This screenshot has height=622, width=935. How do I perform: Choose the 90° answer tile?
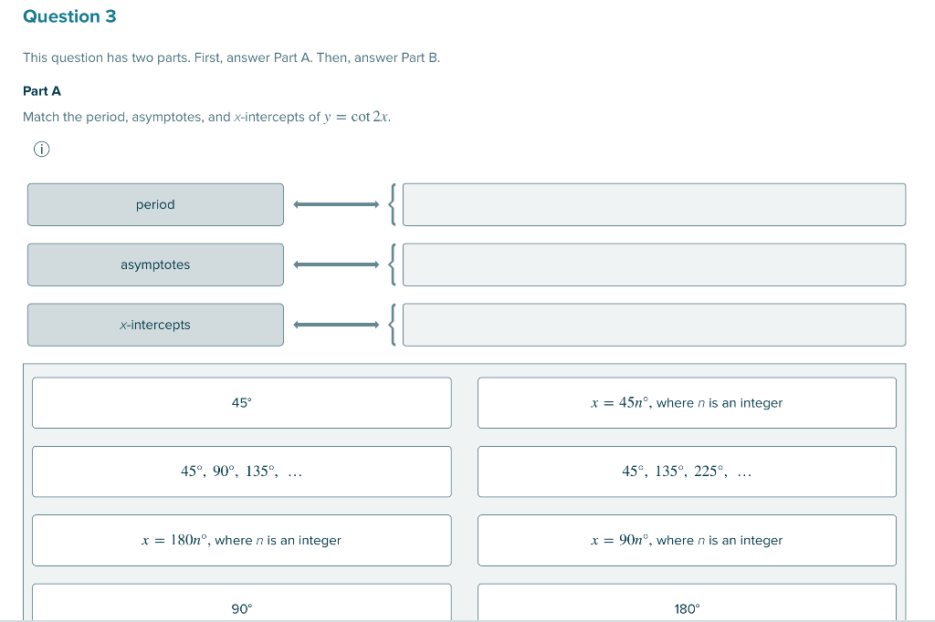(241, 603)
